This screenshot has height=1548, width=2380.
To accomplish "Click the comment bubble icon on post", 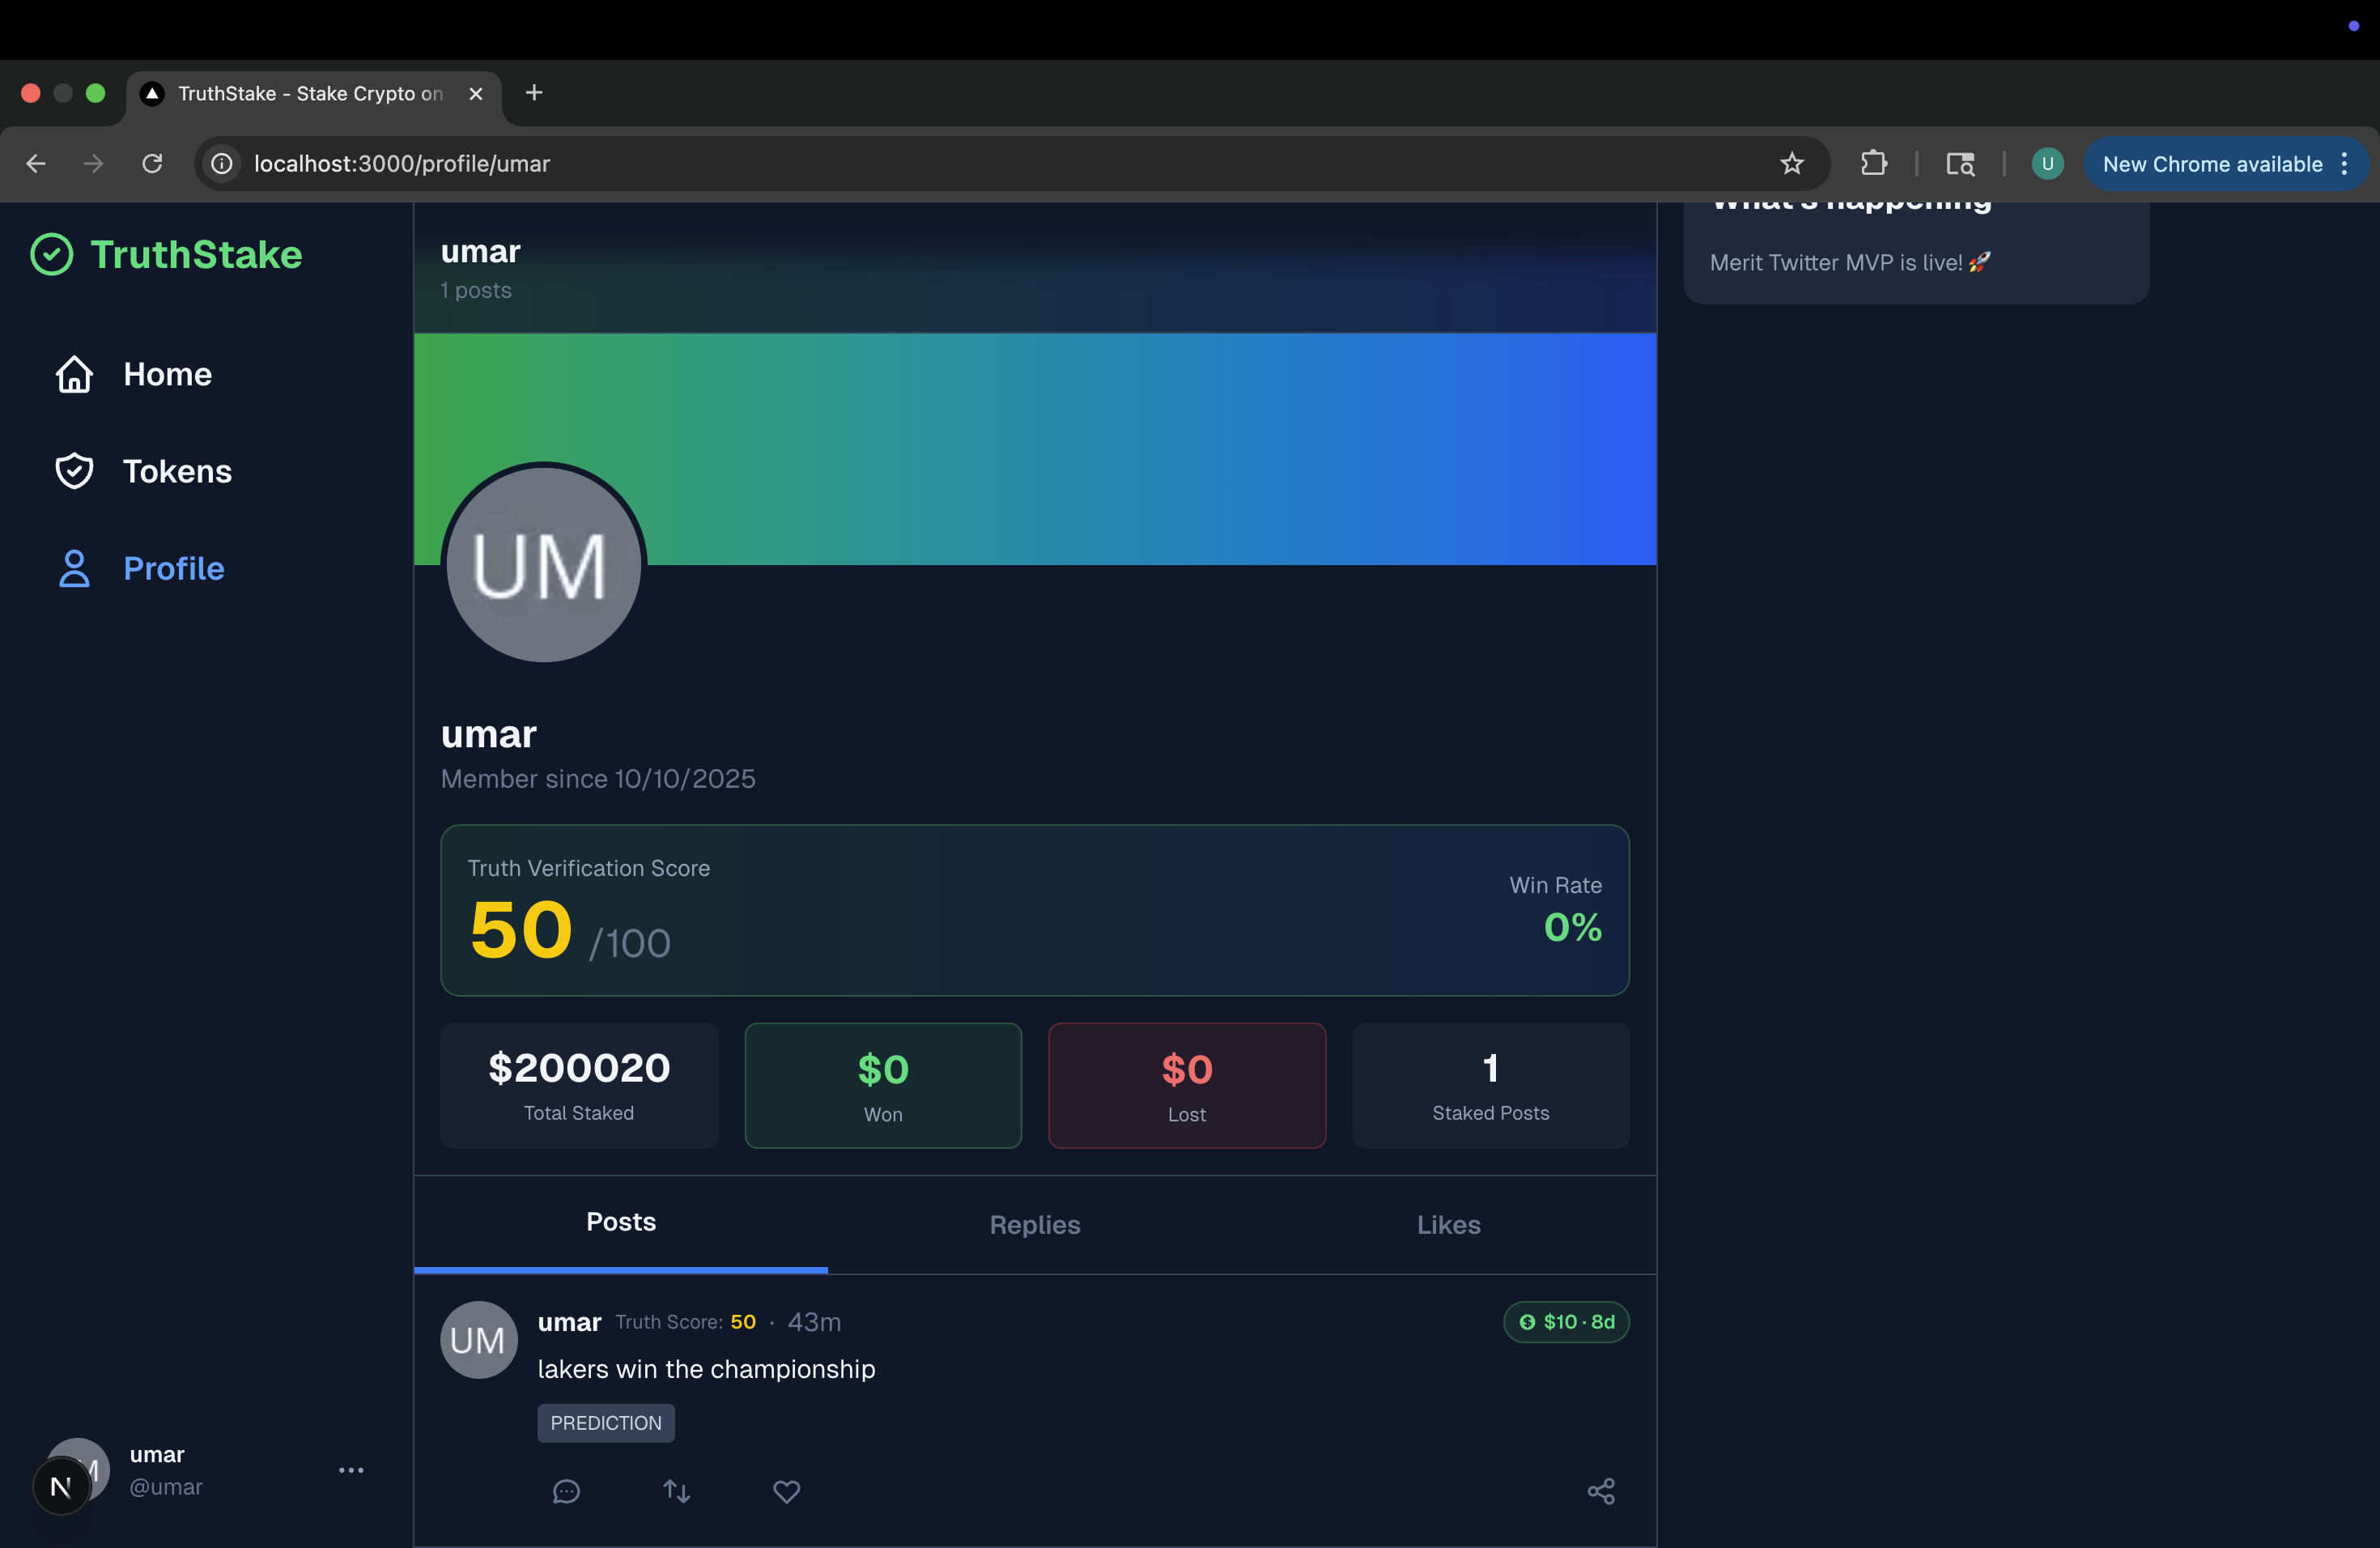I will tap(566, 1491).
